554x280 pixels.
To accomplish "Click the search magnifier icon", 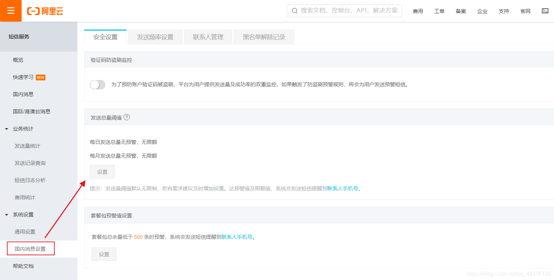I will 295,11.
